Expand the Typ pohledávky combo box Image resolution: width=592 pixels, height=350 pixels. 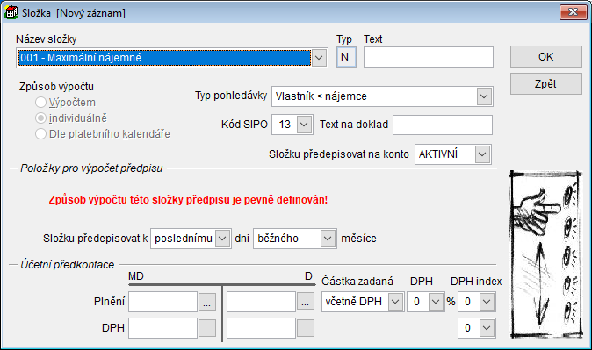coord(484,96)
